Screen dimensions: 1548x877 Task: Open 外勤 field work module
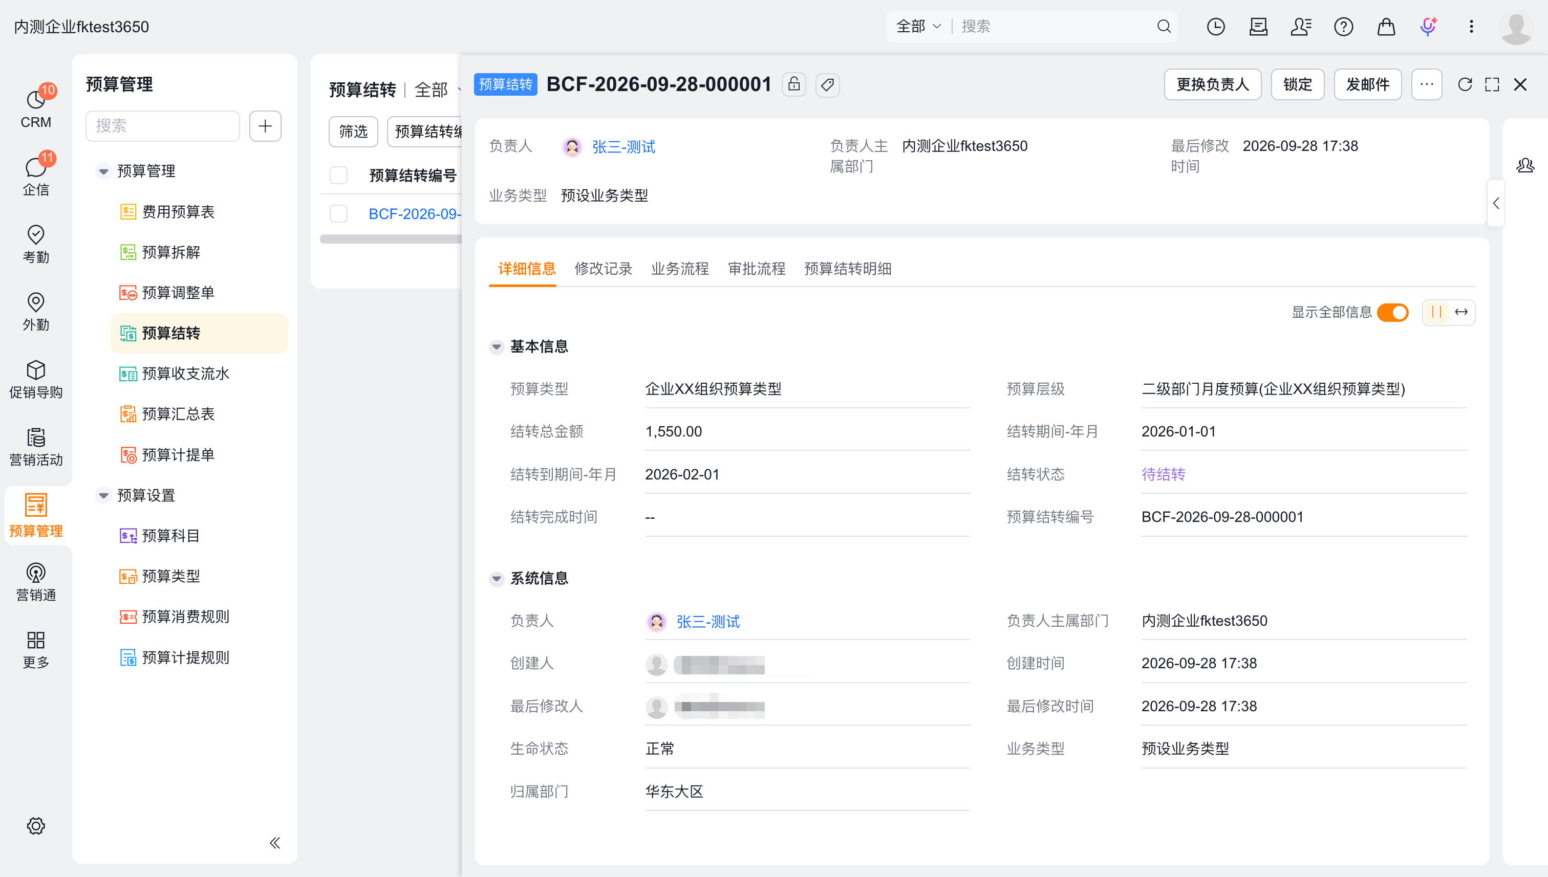[36, 312]
